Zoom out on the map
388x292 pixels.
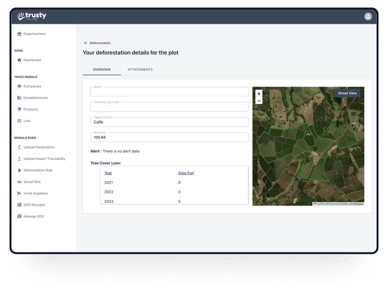pos(259,101)
